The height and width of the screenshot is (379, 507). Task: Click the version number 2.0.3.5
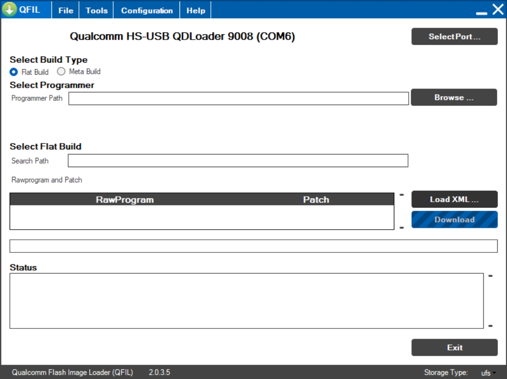pos(159,373)
